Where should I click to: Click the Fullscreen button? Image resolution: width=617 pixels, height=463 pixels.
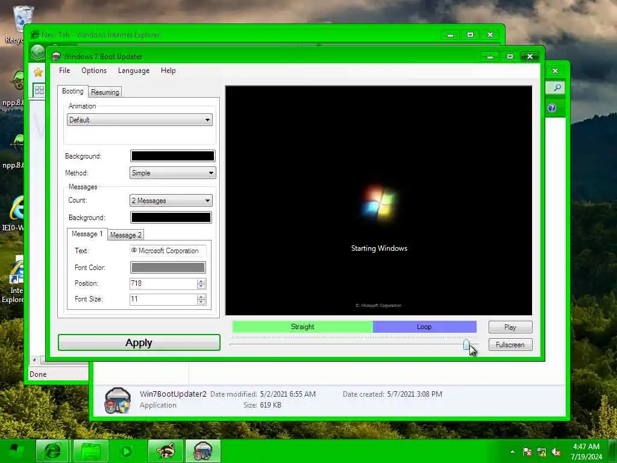[510, 344]
